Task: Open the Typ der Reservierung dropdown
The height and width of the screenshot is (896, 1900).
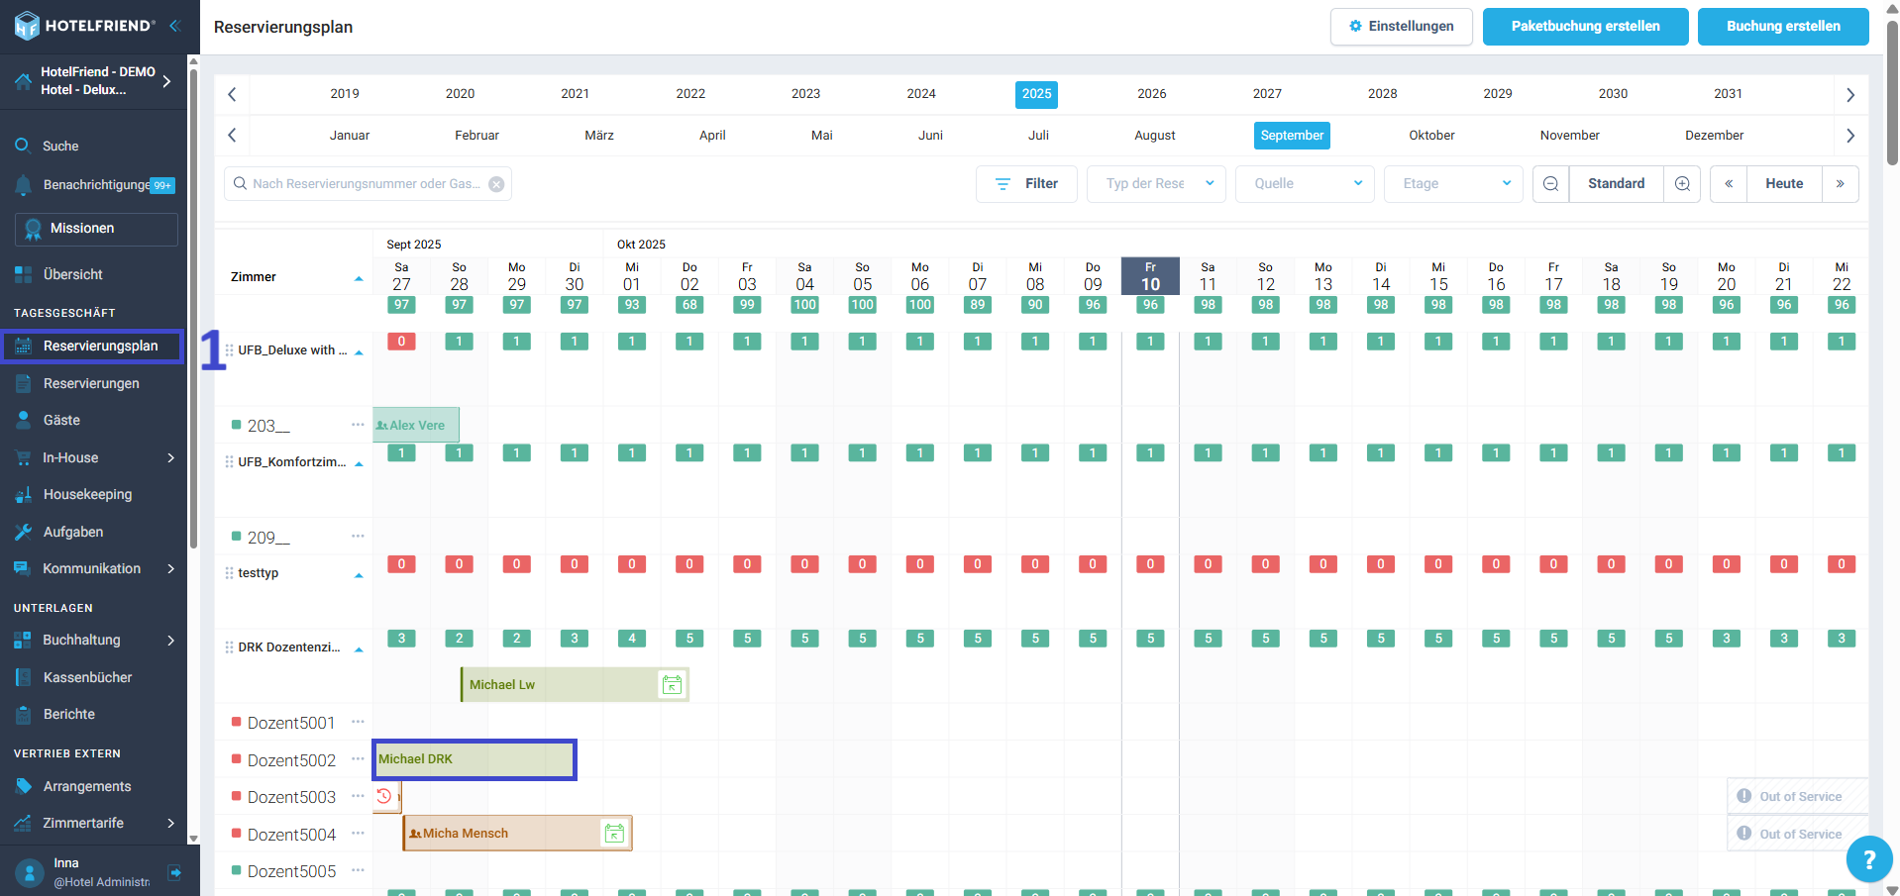Action: tap(1156, 184)
